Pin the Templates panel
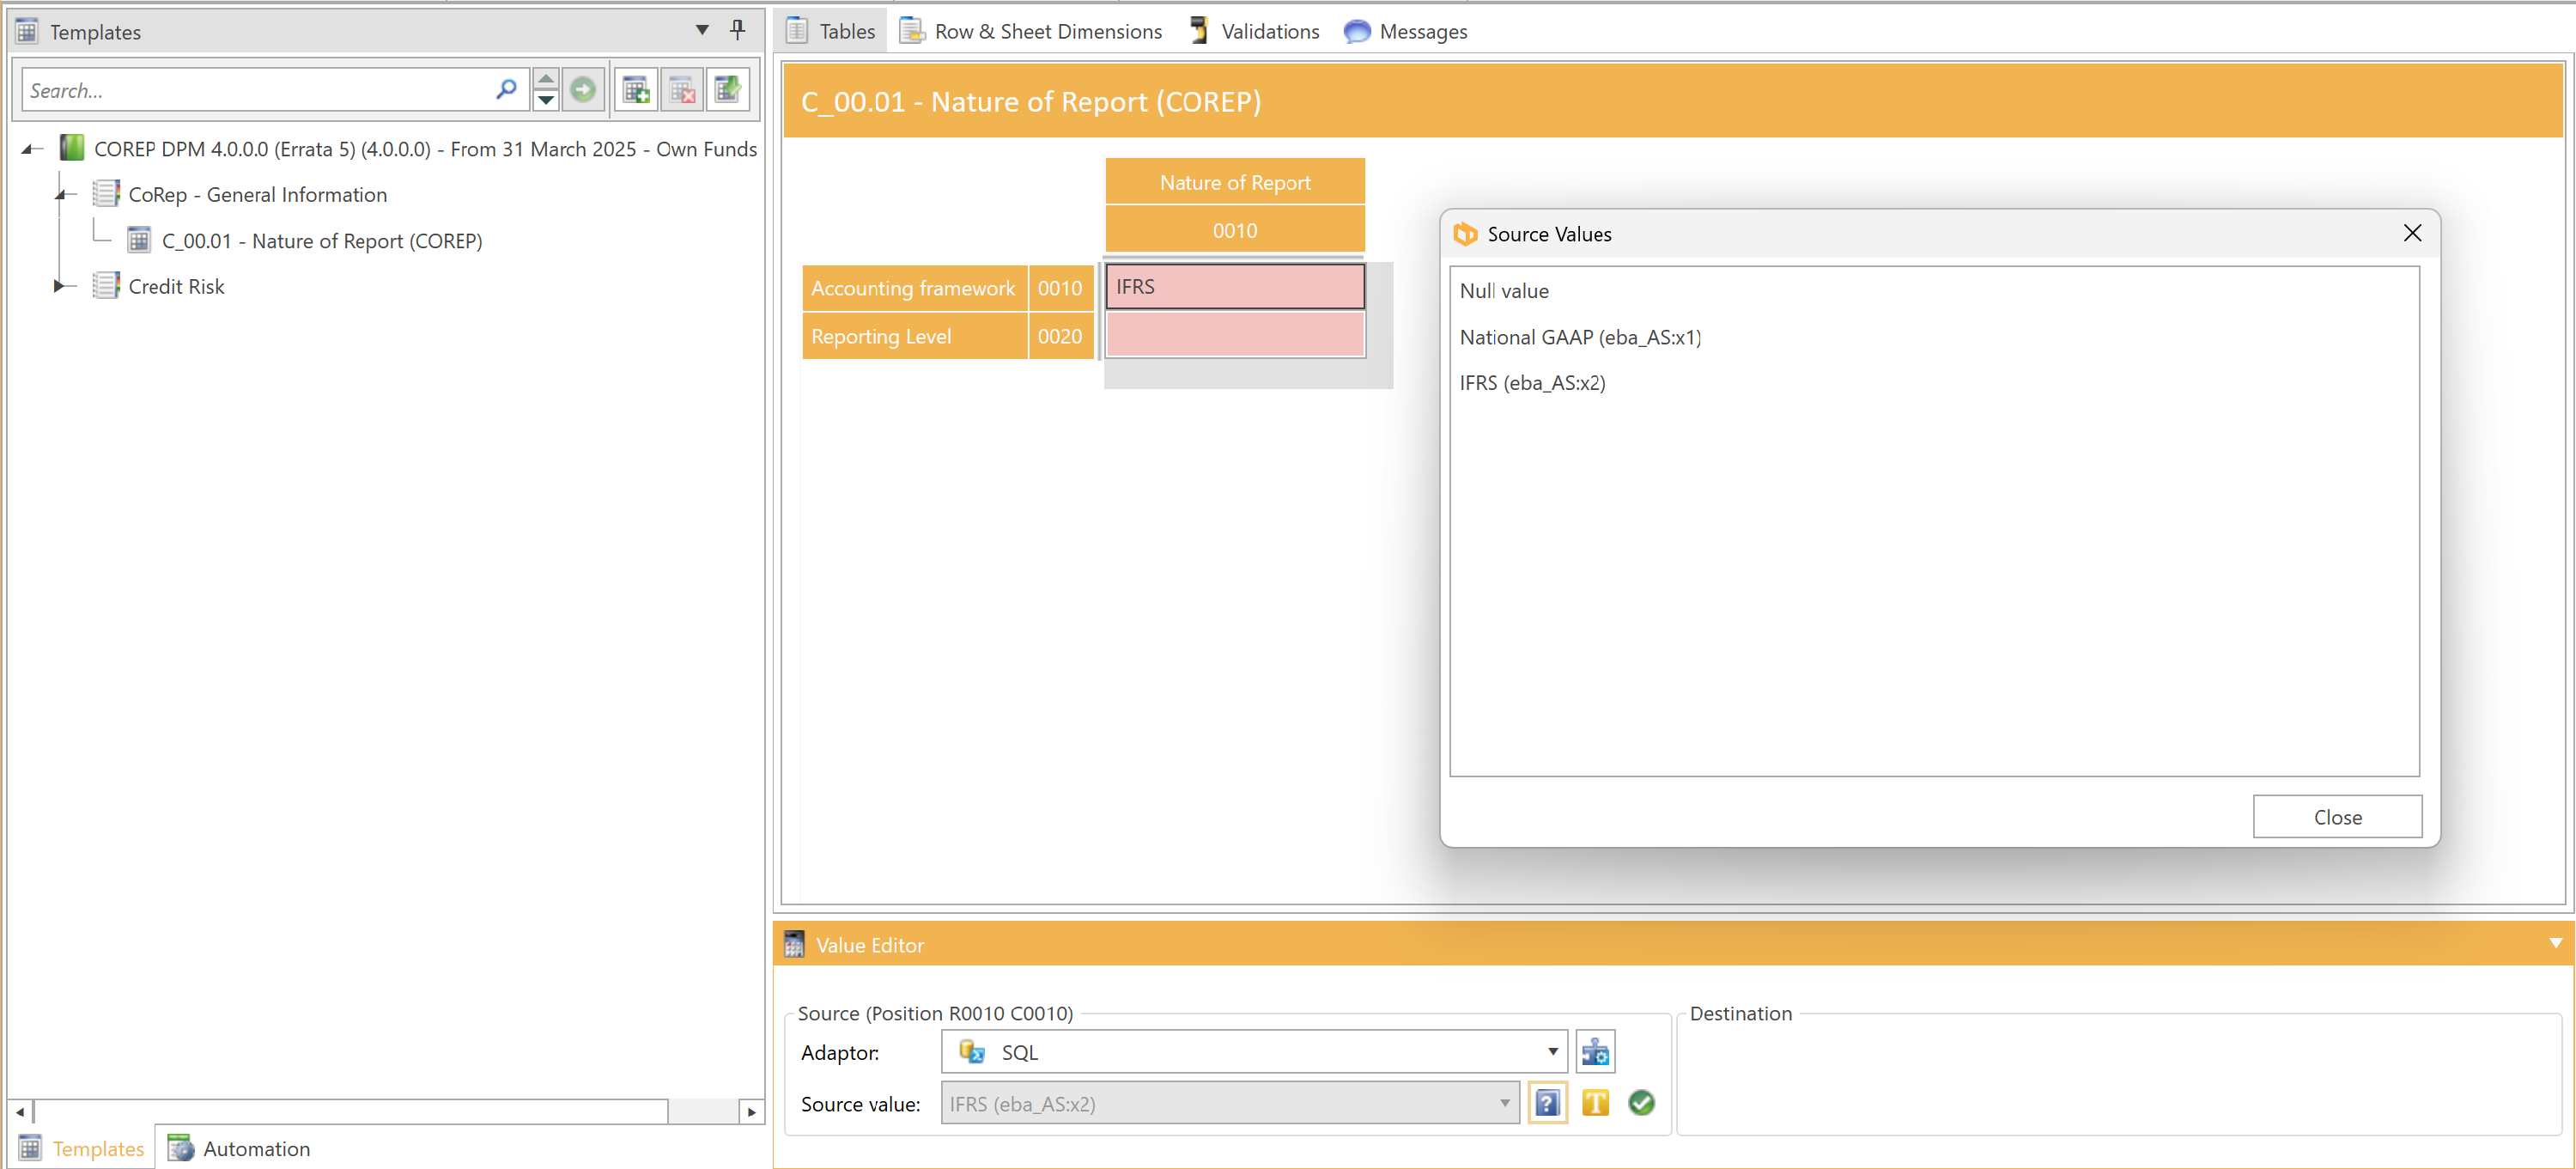 (x=738, y=30)
